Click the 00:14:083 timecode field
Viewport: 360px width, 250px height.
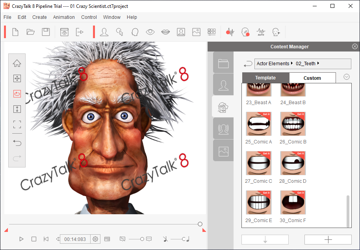coord(75,239)
